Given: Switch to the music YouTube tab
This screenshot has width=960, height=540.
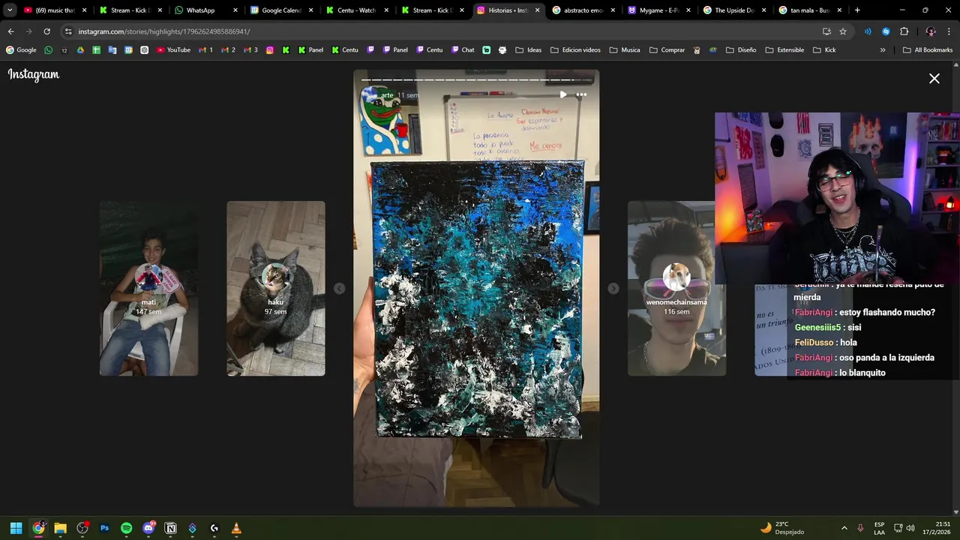Looking at the screenshot, I should click(55, 10).
